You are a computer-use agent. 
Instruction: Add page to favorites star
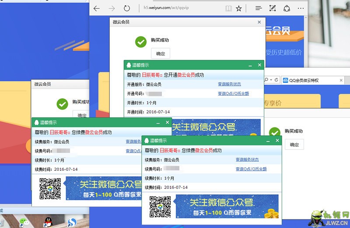click(239, 8)
